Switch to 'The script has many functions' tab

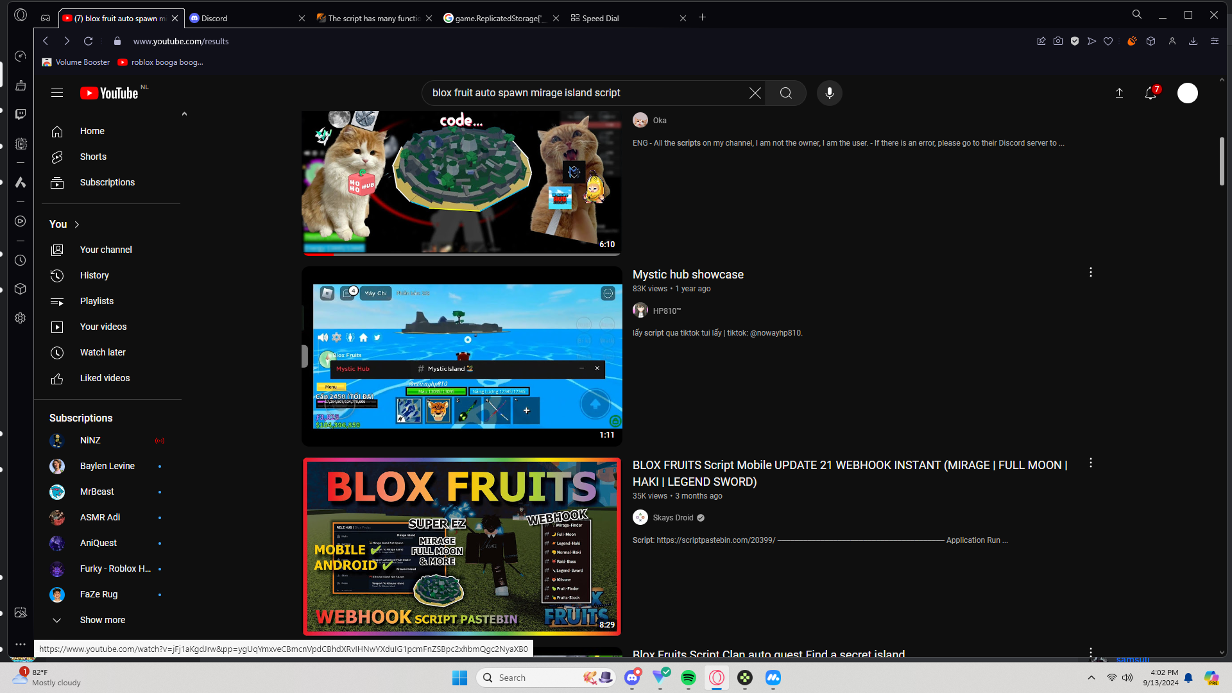pos(374,18)
